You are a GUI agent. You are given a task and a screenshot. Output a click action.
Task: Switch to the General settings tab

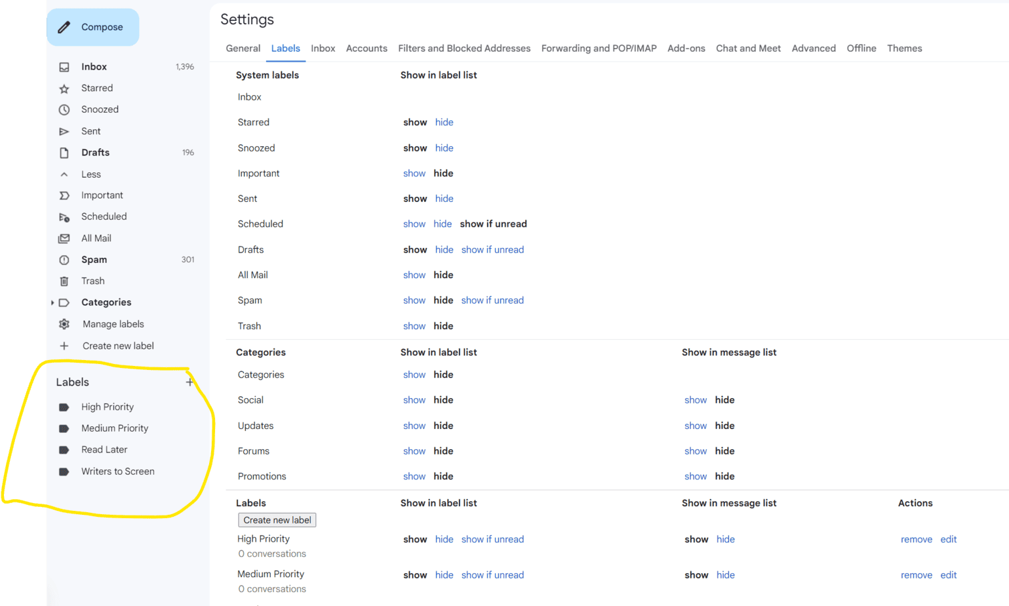click(243, 48)
